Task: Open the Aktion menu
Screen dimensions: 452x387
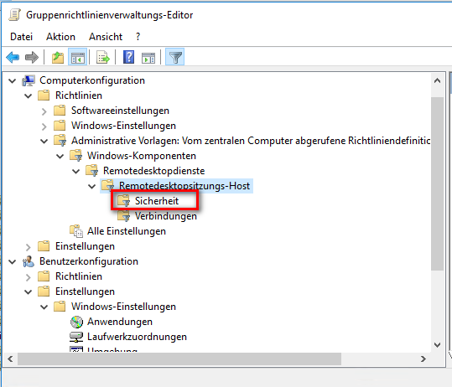Action: tap(60, 37)
